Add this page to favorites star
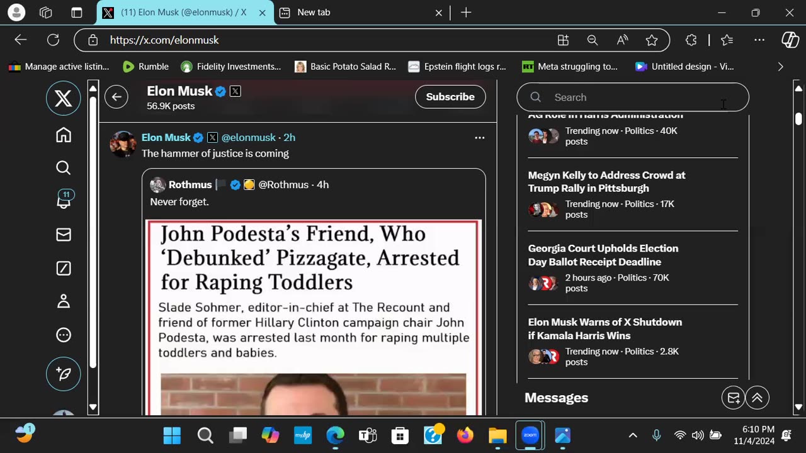The height and width of the screenshot is (453, 806). (652, 40)
